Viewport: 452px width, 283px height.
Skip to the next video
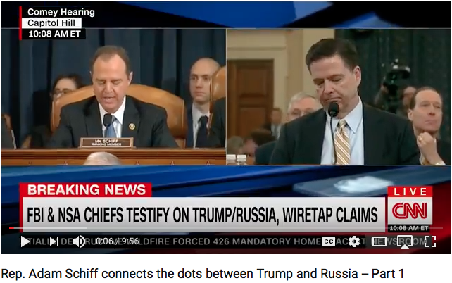[54, 241]
